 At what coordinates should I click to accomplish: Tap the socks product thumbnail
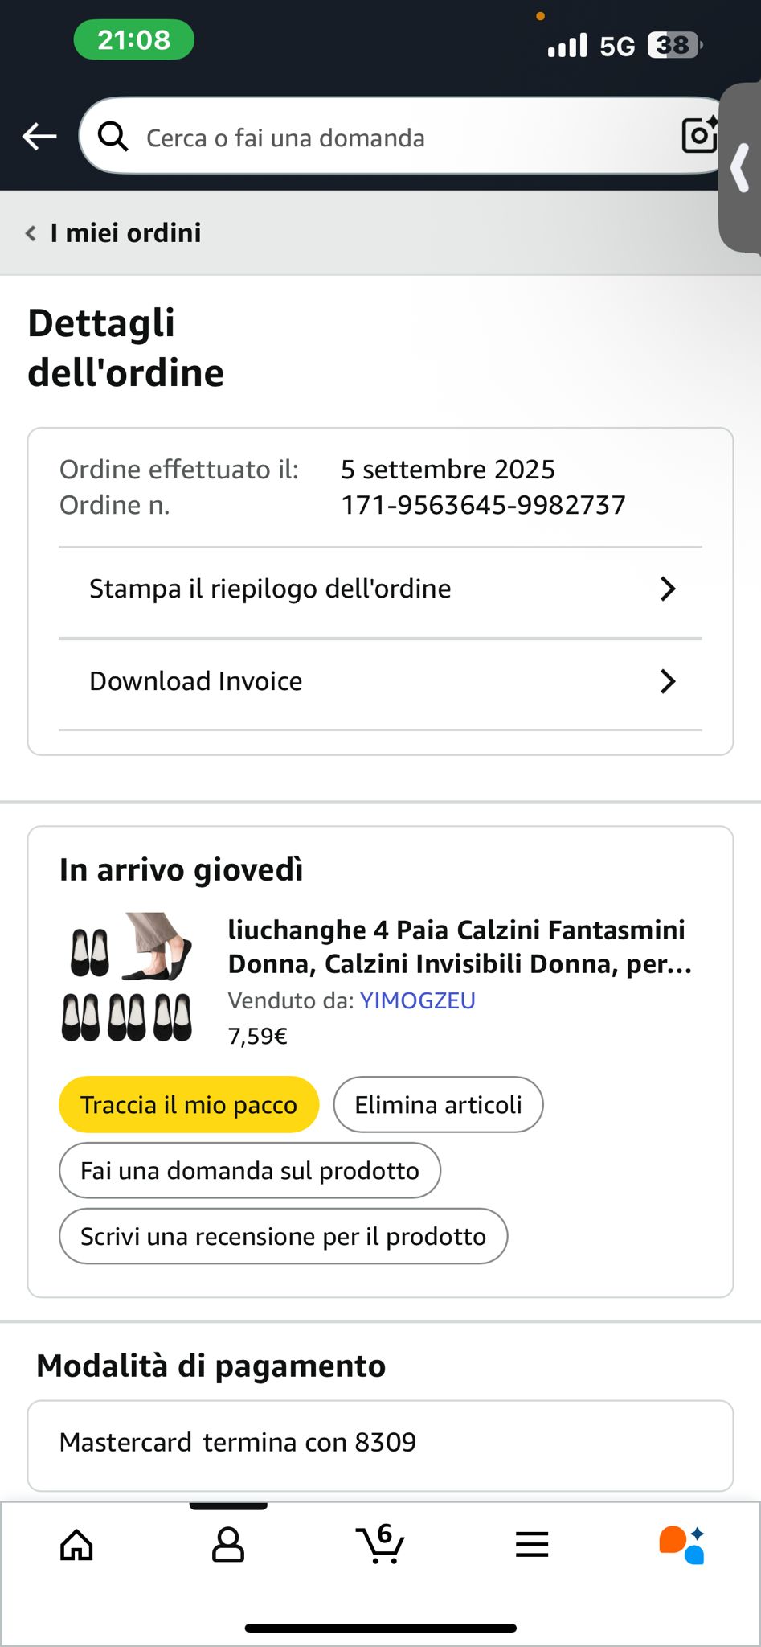pos(128,977)
